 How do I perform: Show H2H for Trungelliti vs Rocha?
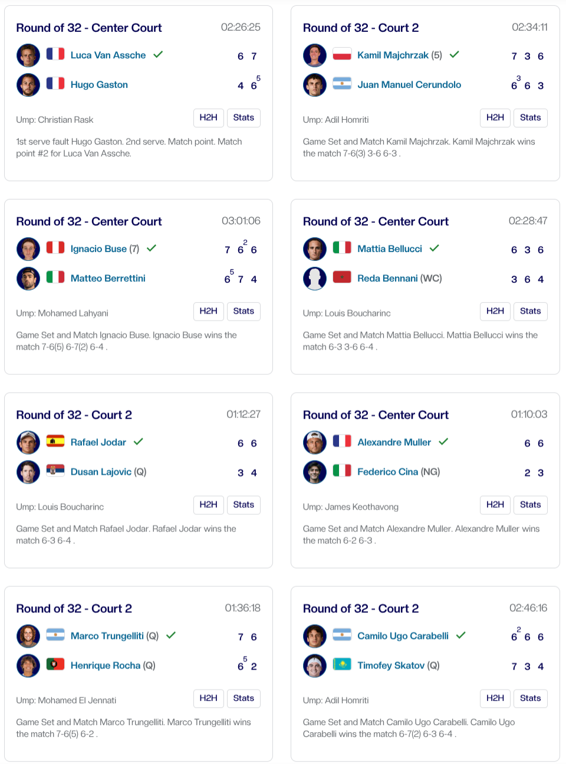click(x=208, y=698)
